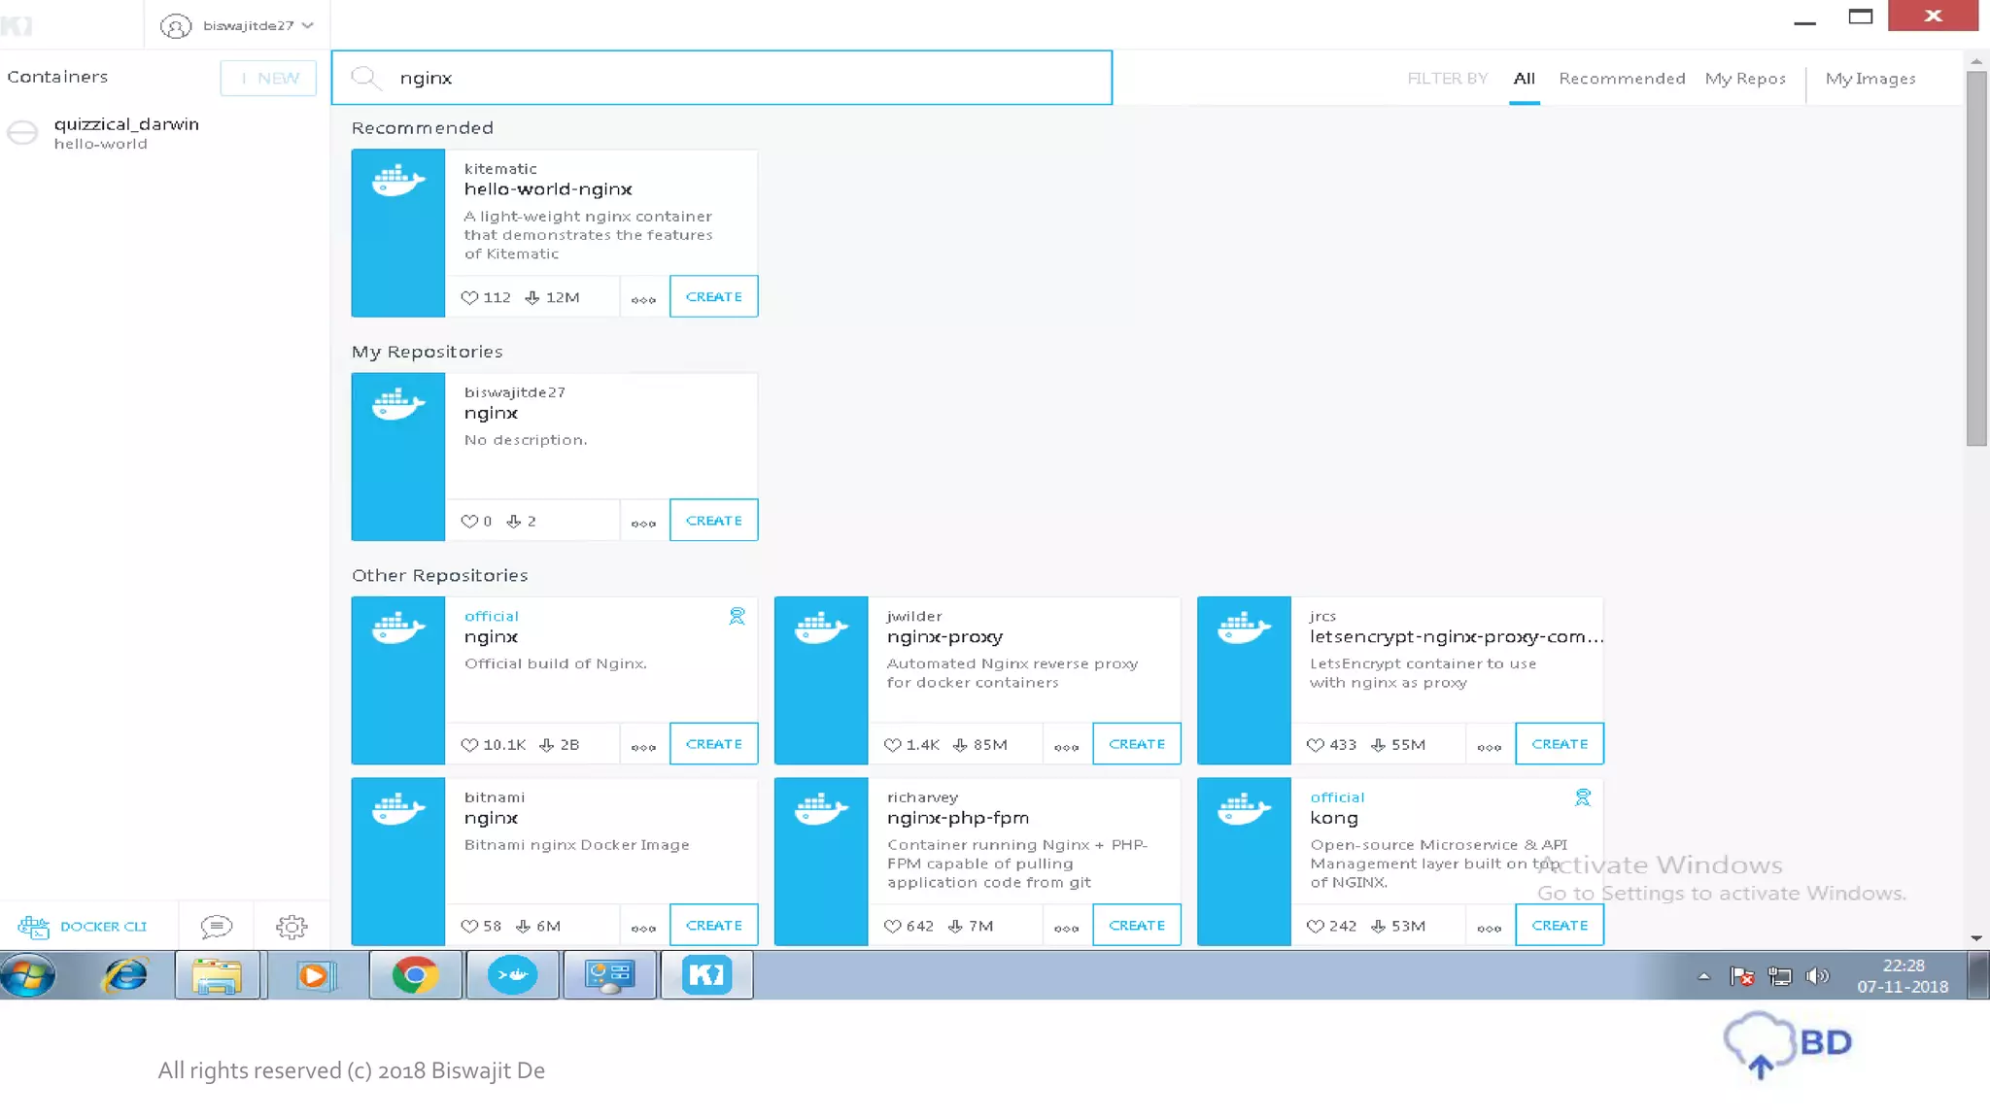Click the official badge on nginx card
This screenshot has height=1119, width=1990.
tap(737, 616)
